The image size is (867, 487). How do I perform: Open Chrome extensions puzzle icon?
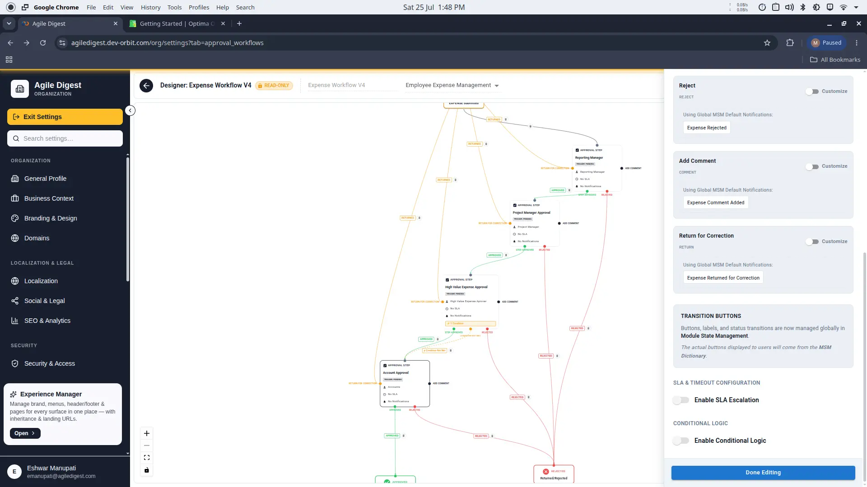click(790, 43)
